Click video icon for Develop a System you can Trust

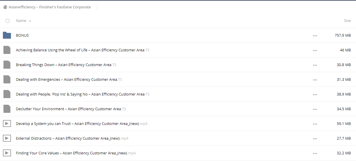click(7, 123)
